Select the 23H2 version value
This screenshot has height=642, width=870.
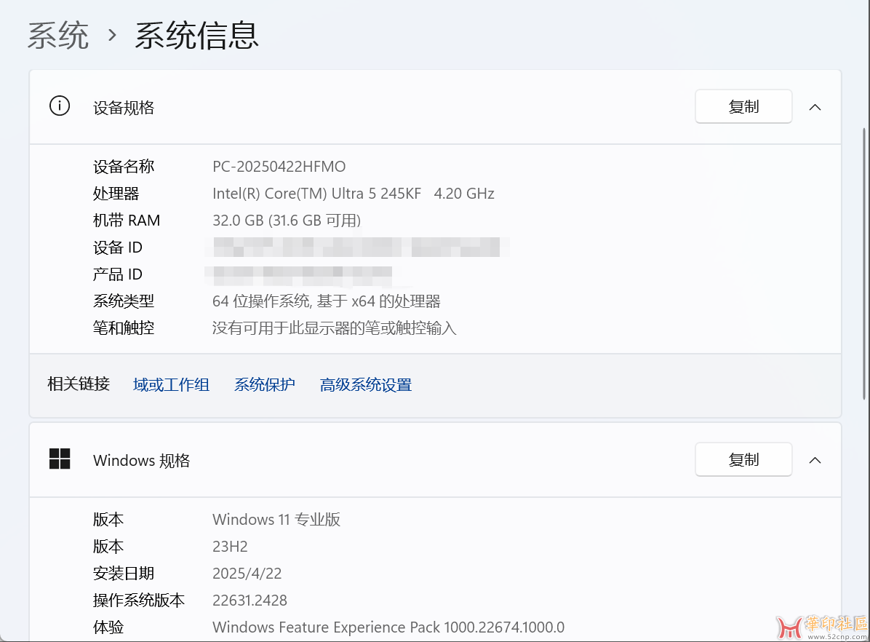point(231,547)
